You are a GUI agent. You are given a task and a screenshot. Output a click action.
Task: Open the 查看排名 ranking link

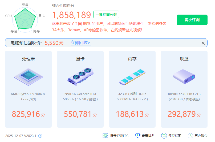click(x=148, y=136)
